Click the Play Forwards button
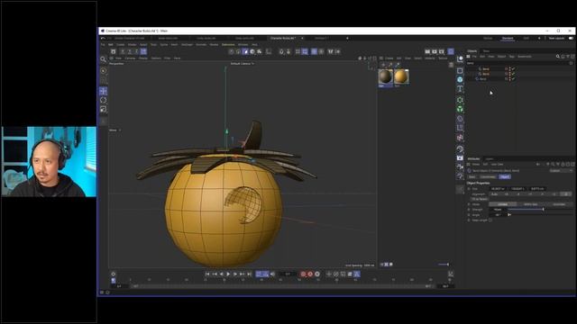Image resolution: width=577 pixels, height=324 pixels. pos(228,274)
